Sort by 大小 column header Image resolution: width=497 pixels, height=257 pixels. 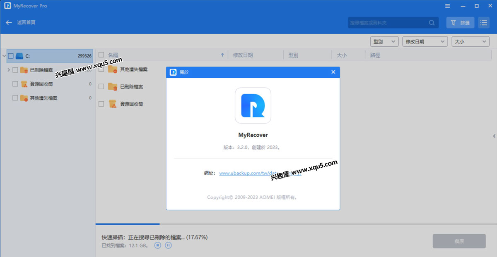[x=342, y=55]
